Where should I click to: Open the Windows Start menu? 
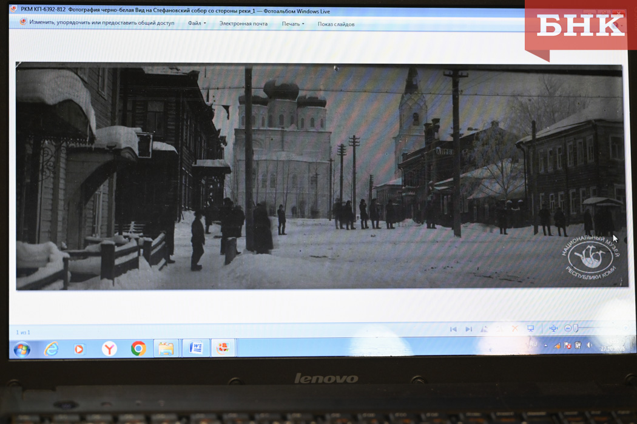[22, 349]
